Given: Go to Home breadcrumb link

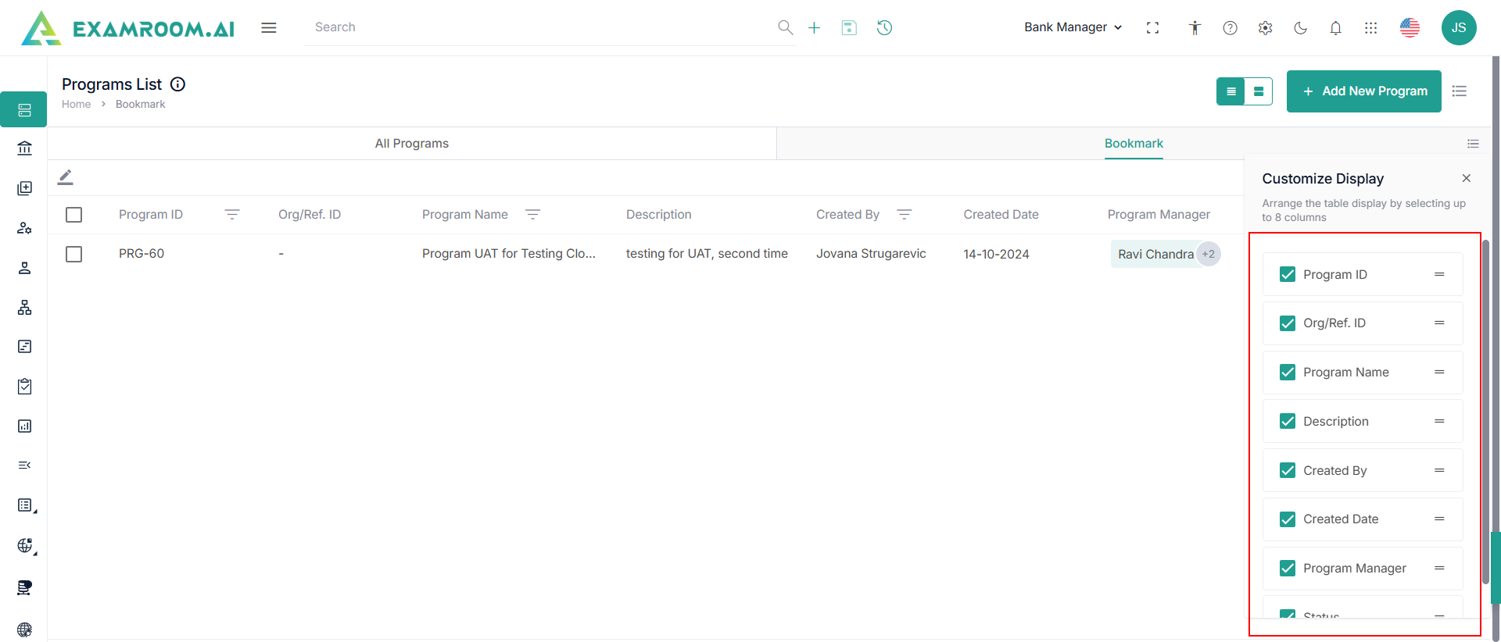Looking at the screenshot, I should point(76,105).
